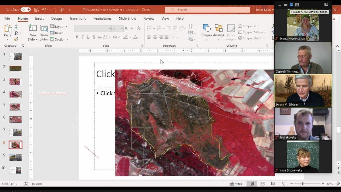This screenshot has width=341, height=192.
Task: Switch to the Insert tab
Action: click(x=39, y=18)
